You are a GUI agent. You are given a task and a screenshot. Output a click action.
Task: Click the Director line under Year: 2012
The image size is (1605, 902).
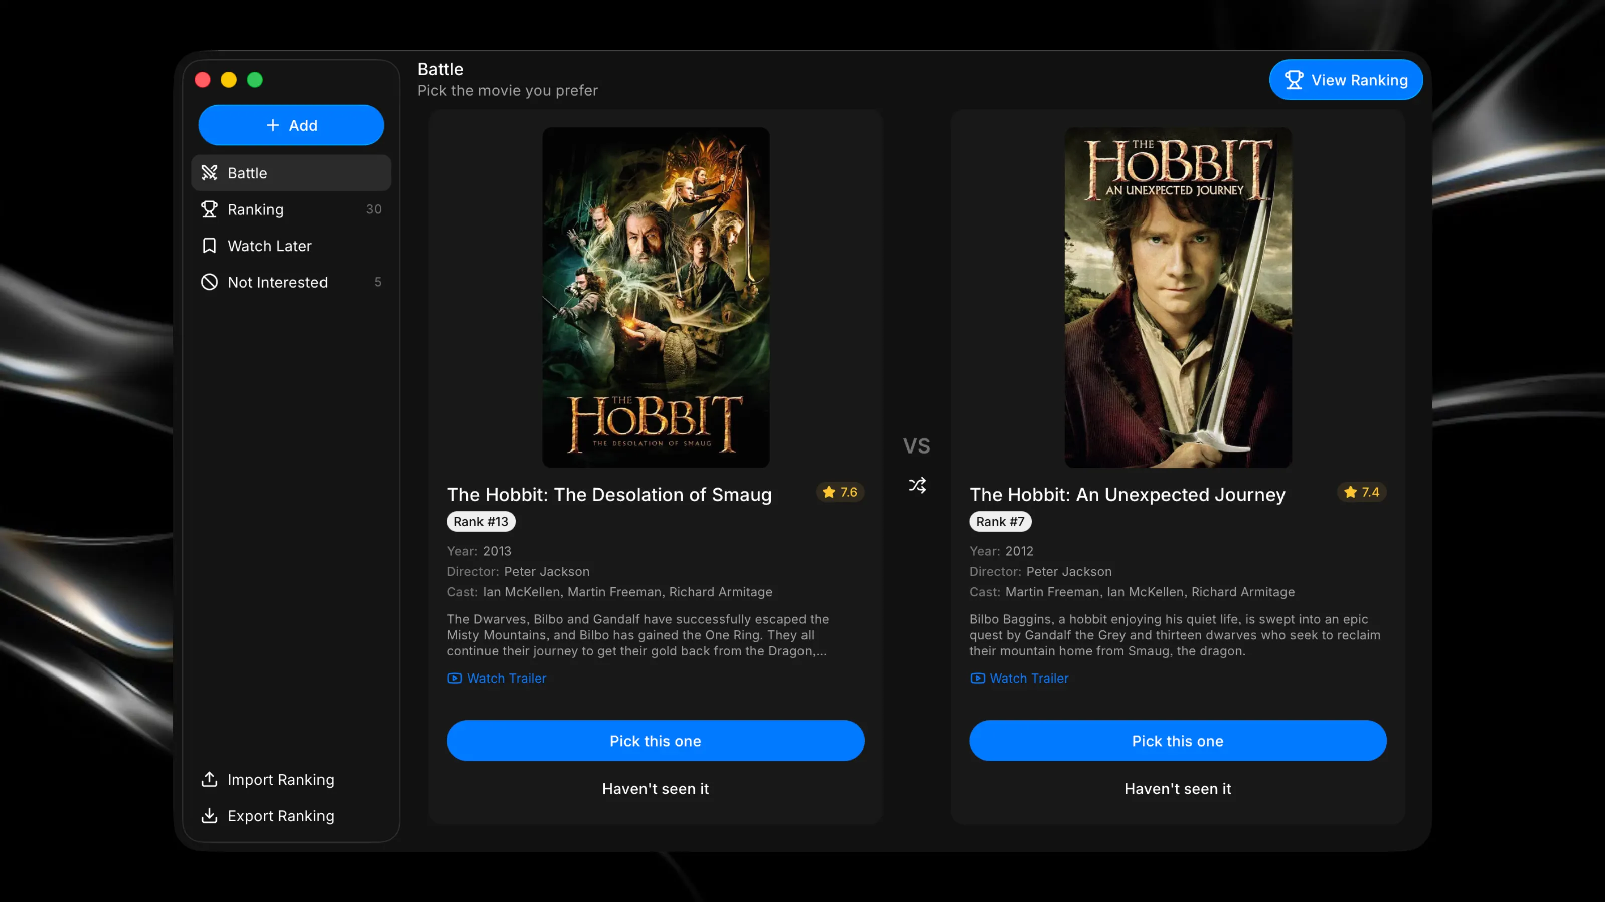coord(1041,571)
